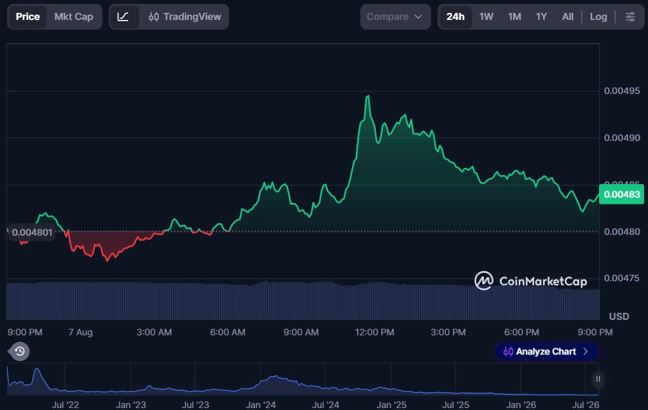The image size is (648, 410).
Task: Click the 0.004801 opening price label
Action: click(x=32, y=232)
